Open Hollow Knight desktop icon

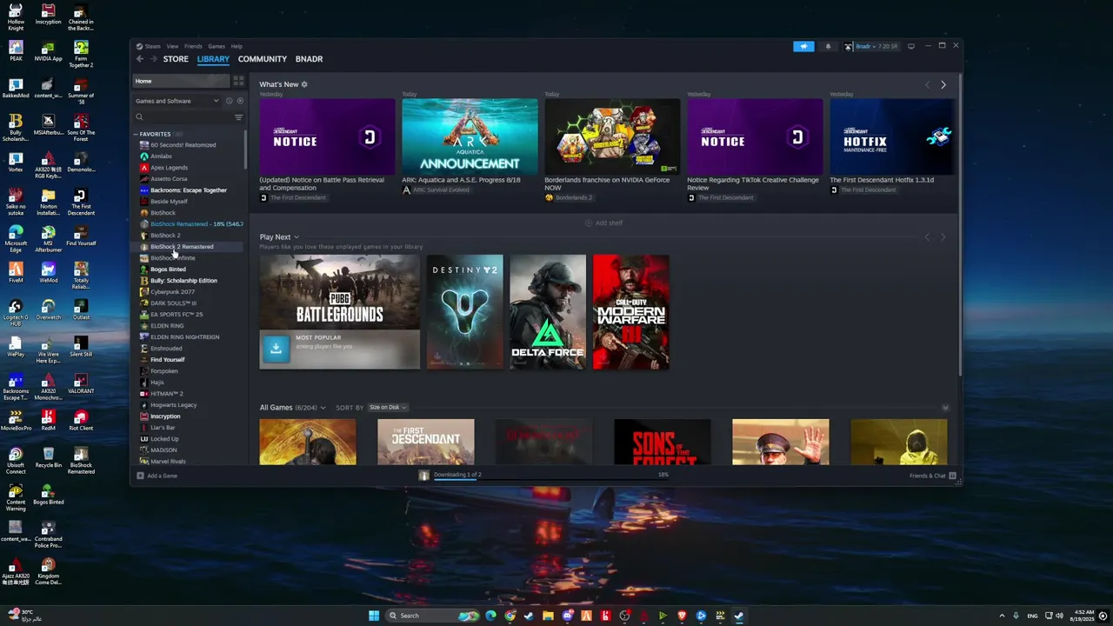click(16, 17)
